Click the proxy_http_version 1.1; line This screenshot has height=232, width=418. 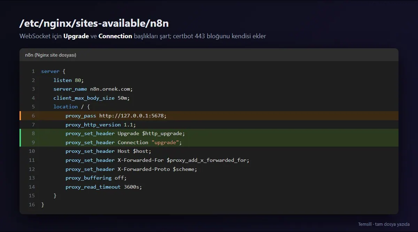[209, 125]
